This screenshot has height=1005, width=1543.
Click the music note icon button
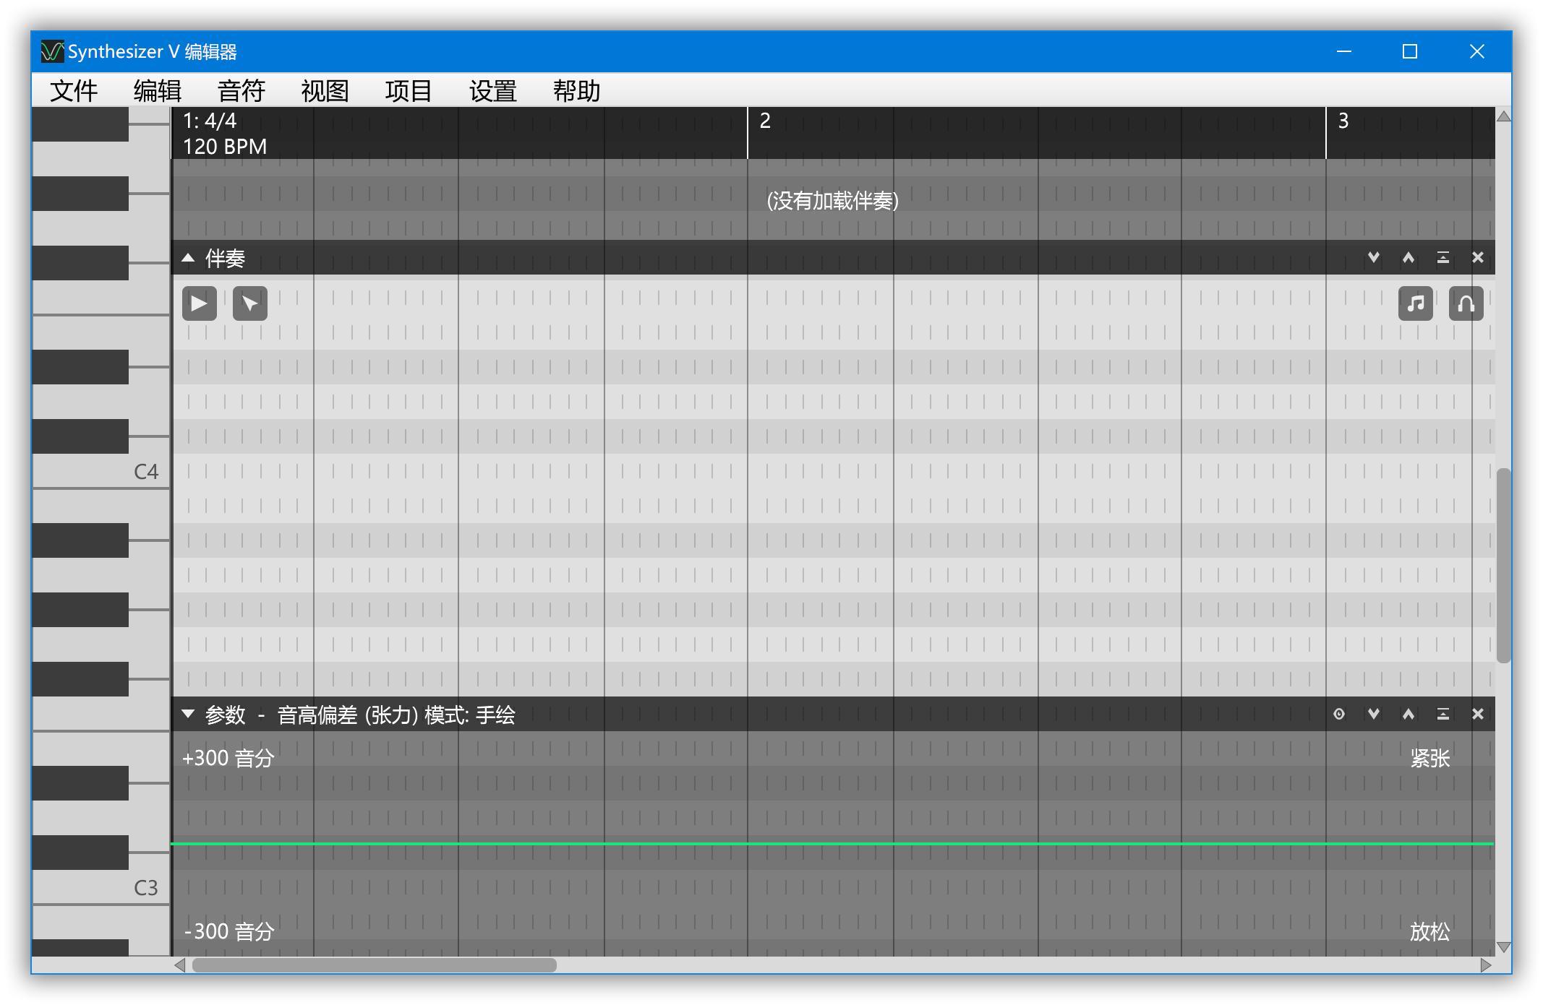1415,303
